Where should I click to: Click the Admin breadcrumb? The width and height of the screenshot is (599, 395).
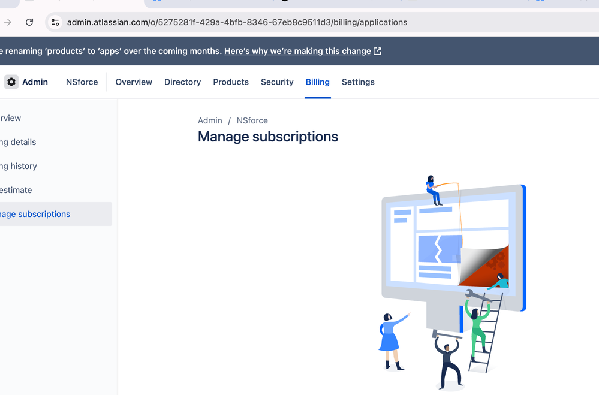(x=210, y=120)
